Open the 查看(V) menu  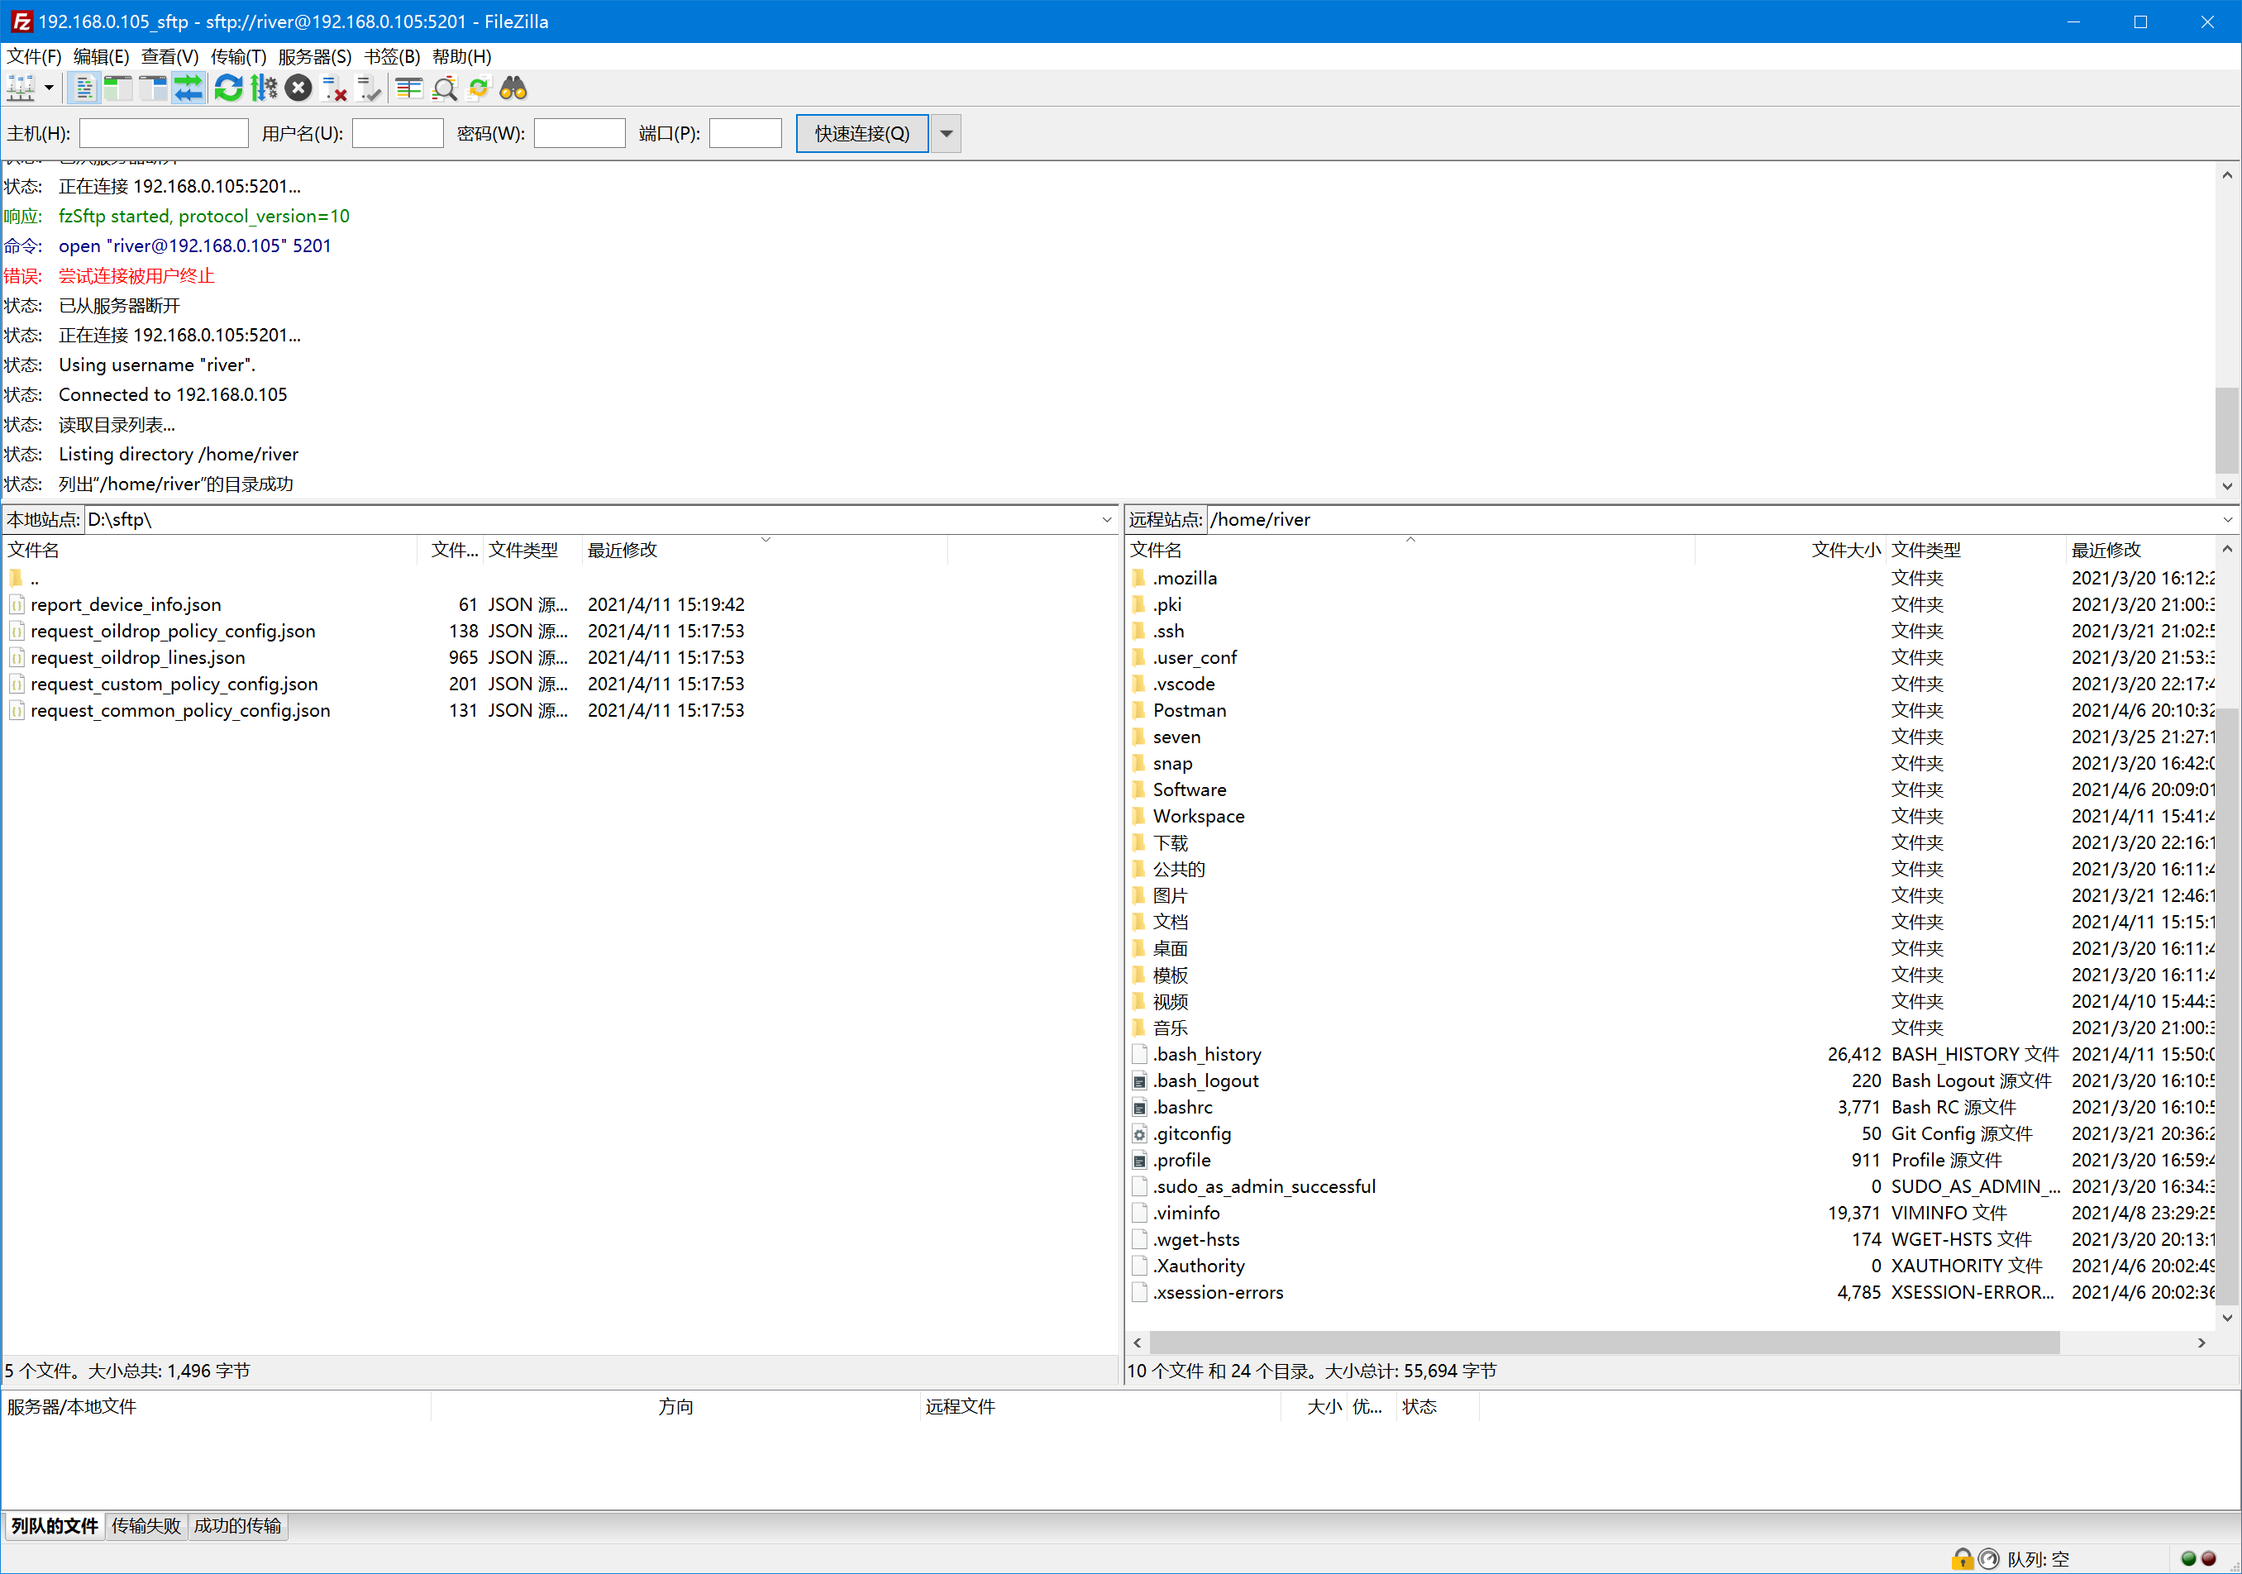(x=170, y=57)
